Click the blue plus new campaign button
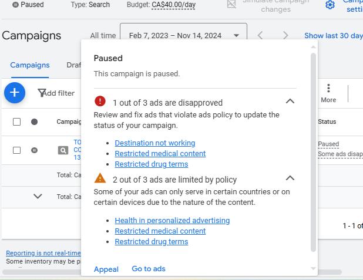The width and height of the screenshot is (363, 280). [15, 93]
